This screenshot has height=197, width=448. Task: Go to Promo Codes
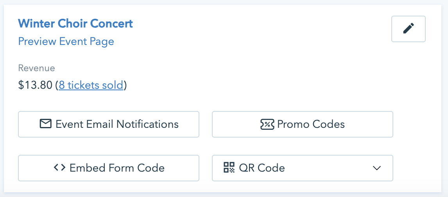[x=302, y=124]
